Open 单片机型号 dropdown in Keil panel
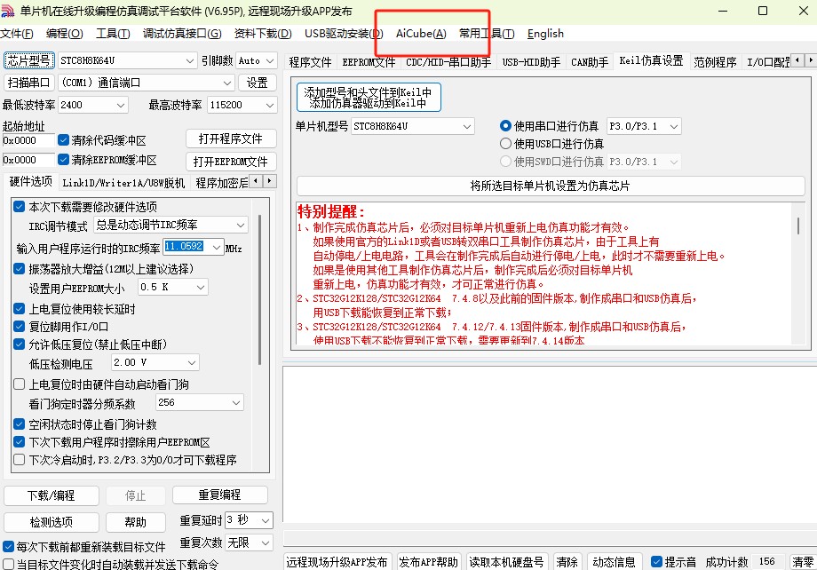 [x=413, y=126]
